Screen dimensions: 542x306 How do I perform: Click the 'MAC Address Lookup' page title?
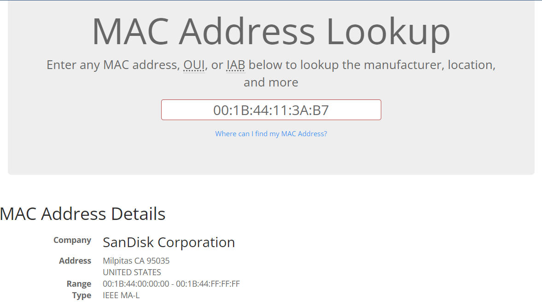[x=271, y=31]
